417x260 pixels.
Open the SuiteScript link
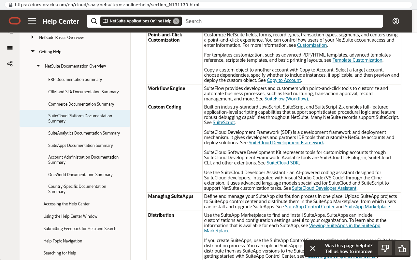coord(224,123)
